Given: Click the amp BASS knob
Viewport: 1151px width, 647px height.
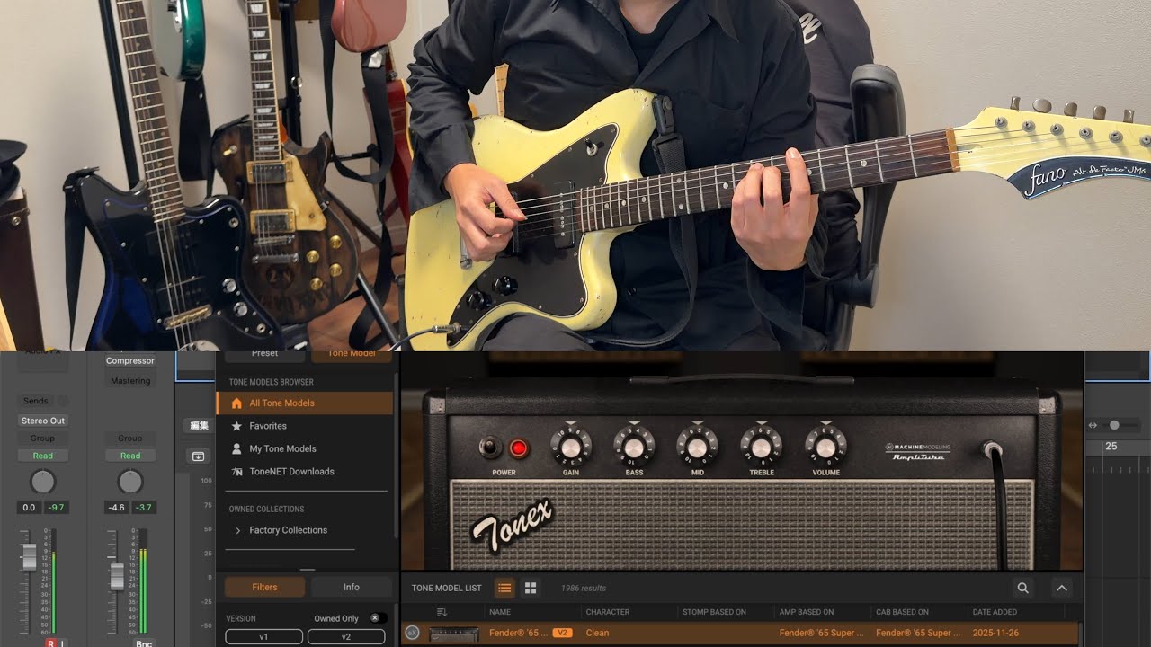Looking at the screenshot, I should pos(634,446).
